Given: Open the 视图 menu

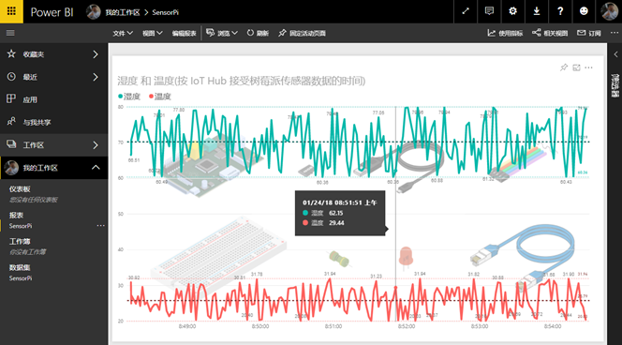Looking at the screenshot, I should tap(153, 34).
